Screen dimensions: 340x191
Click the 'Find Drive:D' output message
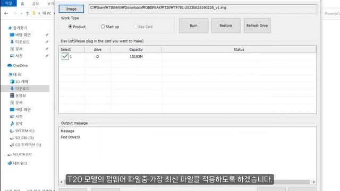[x=70, y=137]
